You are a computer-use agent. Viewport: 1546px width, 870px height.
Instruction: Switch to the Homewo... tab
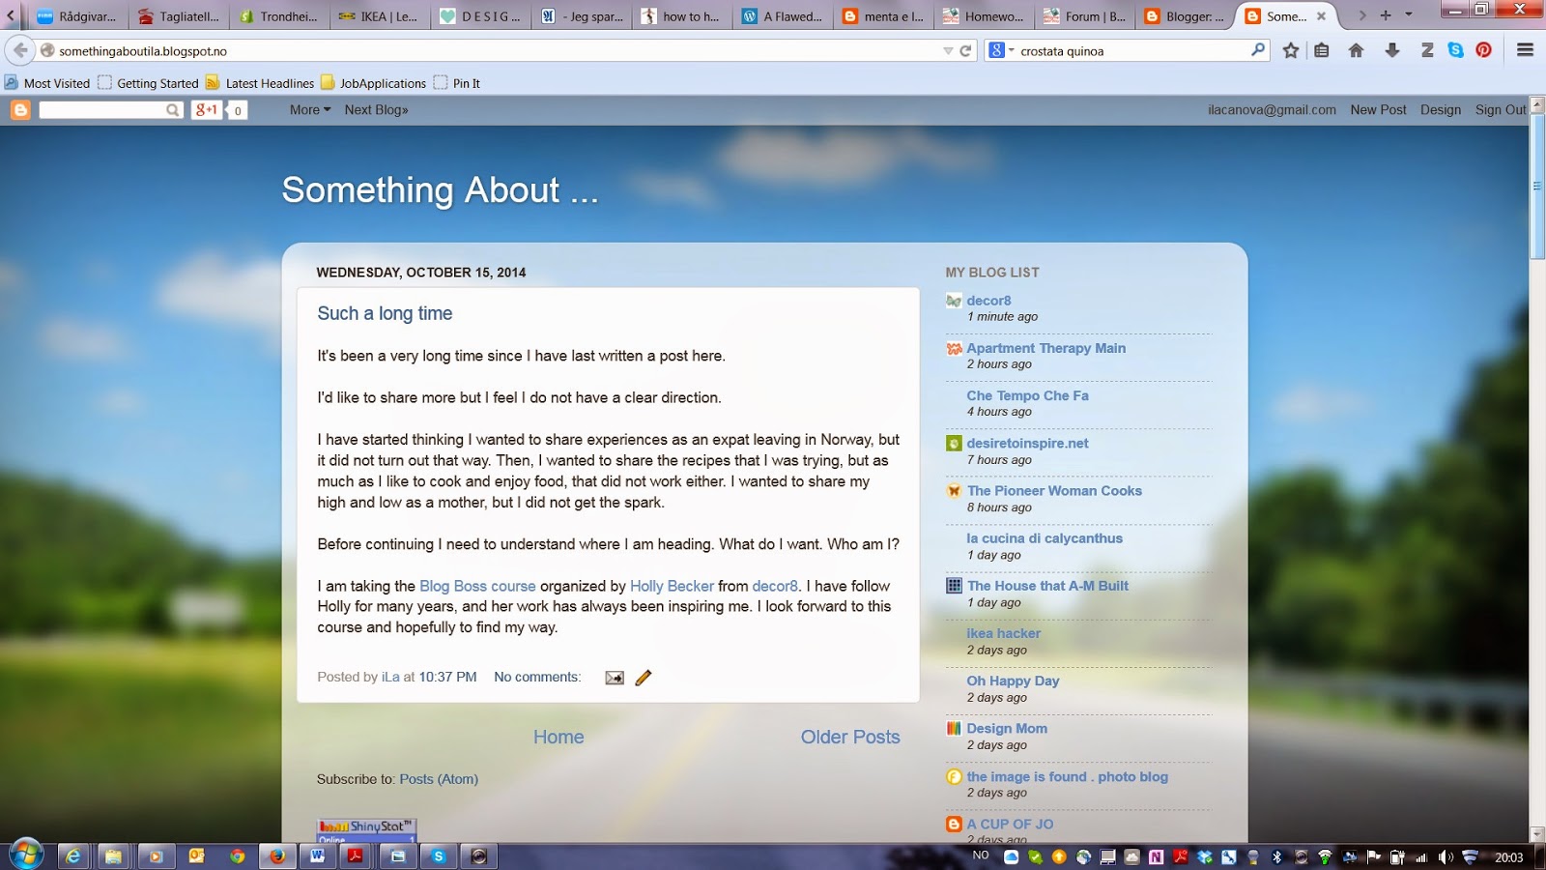[984, 16]
